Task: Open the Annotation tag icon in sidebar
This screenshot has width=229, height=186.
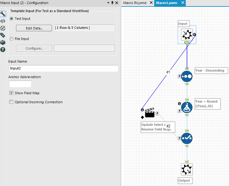Action: point(3,35)
